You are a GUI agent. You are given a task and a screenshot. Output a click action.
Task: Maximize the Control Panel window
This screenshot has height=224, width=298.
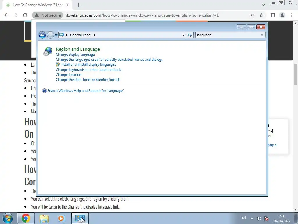pyautogui.click(x=251, y=27)
